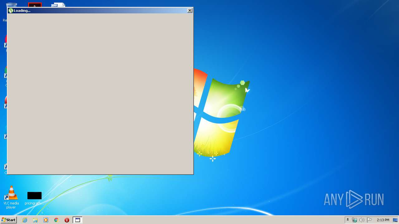Open Windows Explorer from taskbar
Viewport: 399px width, 224px height.
(35, 220)
